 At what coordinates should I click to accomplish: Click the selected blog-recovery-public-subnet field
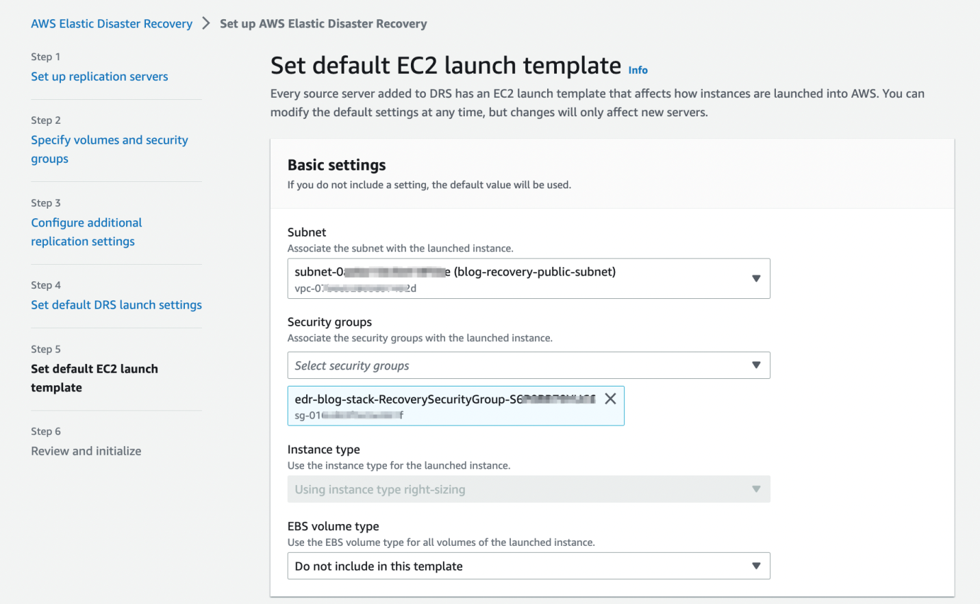coord(479,278)
